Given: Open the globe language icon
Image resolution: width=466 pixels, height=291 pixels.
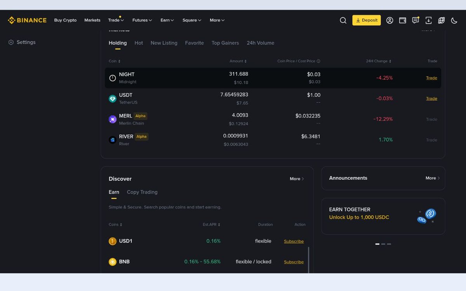Looking at the screenshot, I should point(441,20).
